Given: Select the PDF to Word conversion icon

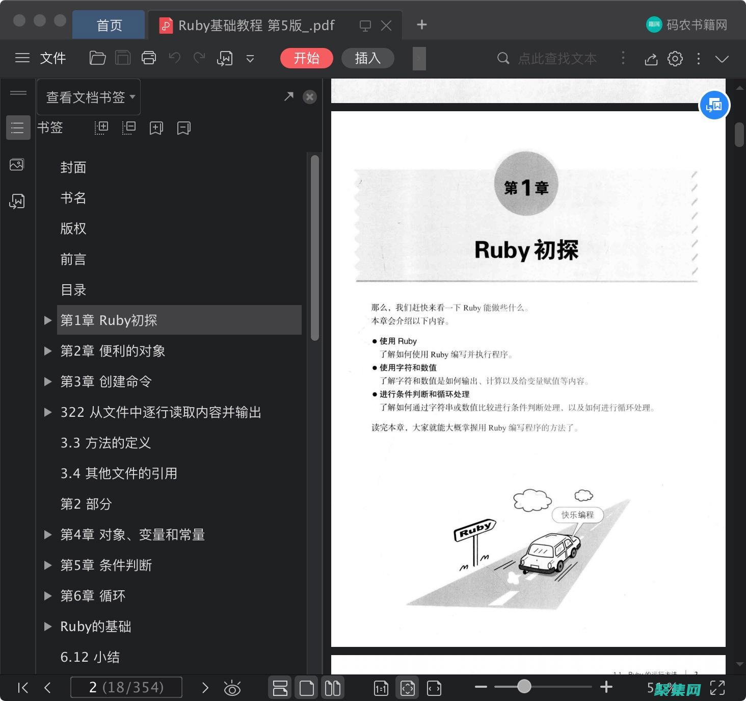Looking at the screenshot, I should 225,58.
